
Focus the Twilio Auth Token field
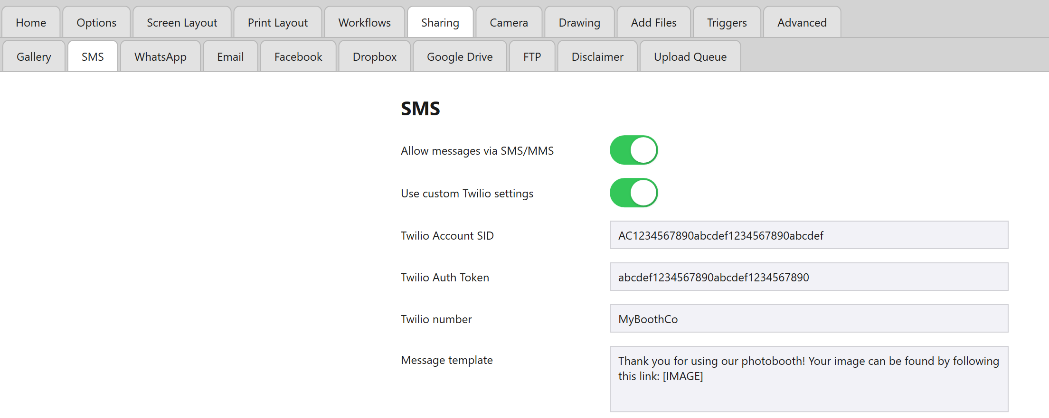(809, 277)
